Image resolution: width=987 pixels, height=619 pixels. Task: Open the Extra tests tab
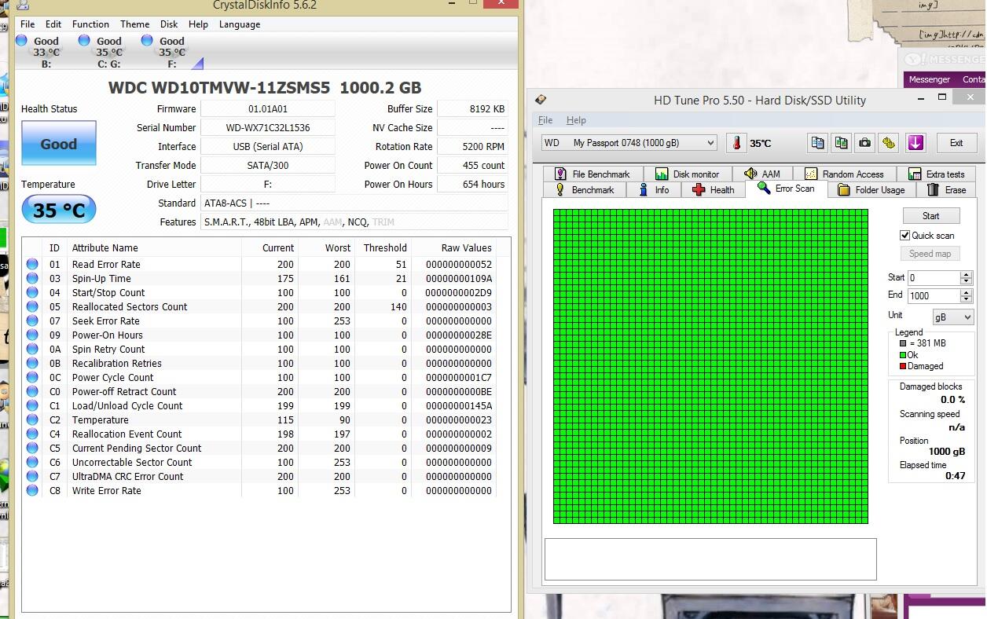[x=937, y=174]
